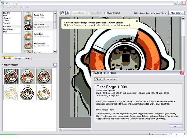The height and width of the screenshot is (140, 187).
Task: Close the yellow default image notice
Action: tap(137, 21)
